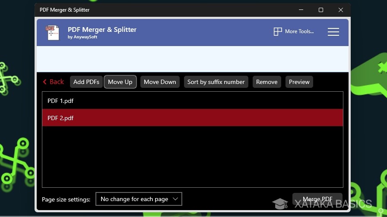Minimize the PDF Merger window
This screenshot has width=387, height=217.
[301, 10]
